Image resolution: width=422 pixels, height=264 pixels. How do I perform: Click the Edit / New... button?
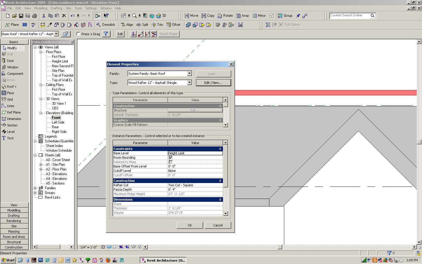pyautogui.click(x=213, y=83)
